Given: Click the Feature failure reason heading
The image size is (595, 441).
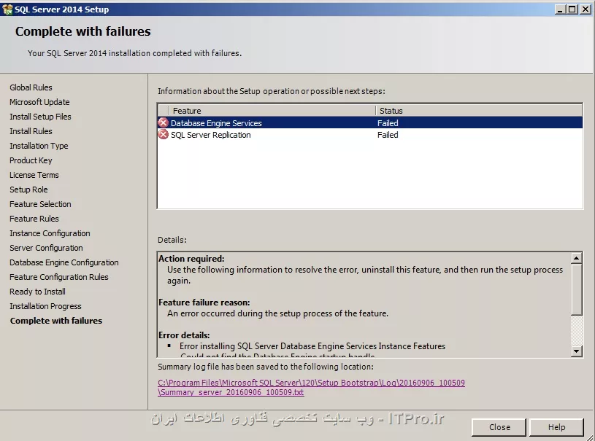Looking at the screenshot, I should click(204, 303).
